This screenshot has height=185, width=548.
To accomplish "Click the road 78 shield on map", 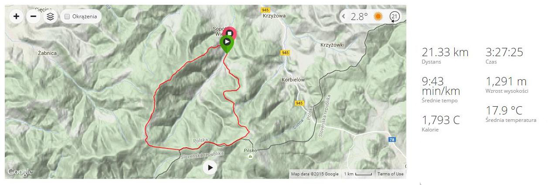I will tap(392, 139).
